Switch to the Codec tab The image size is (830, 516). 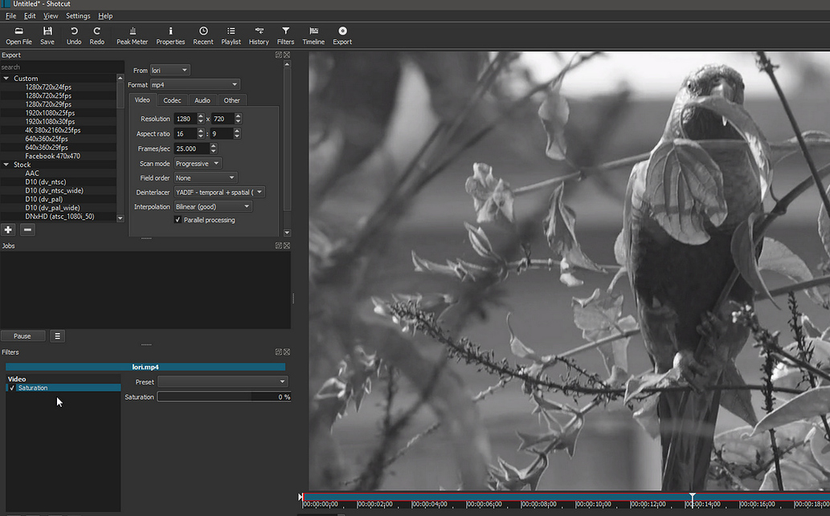click(172, 100)
